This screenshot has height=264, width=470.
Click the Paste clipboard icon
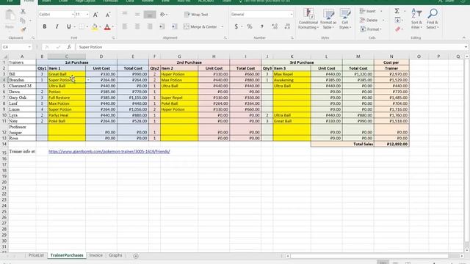[x=10, y=15]
